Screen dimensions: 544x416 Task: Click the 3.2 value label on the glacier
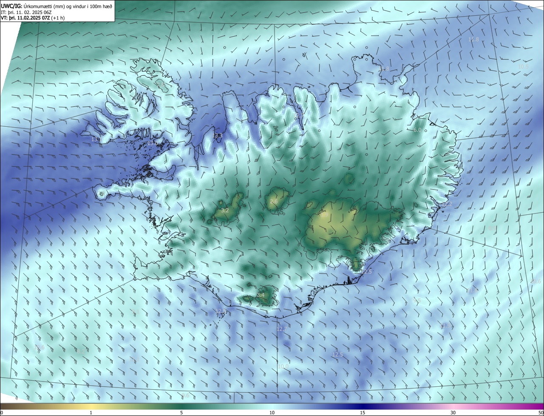tap(225, 211)
